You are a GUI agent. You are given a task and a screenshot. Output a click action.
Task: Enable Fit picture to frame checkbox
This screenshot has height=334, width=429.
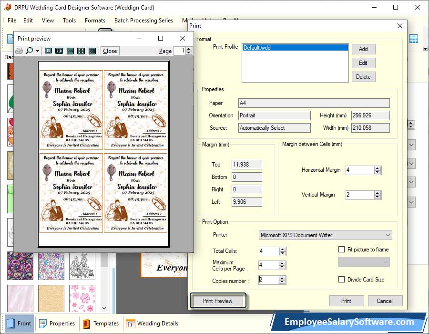341,250
